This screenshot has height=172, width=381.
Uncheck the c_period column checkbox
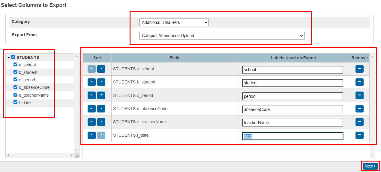coord(16,80)
